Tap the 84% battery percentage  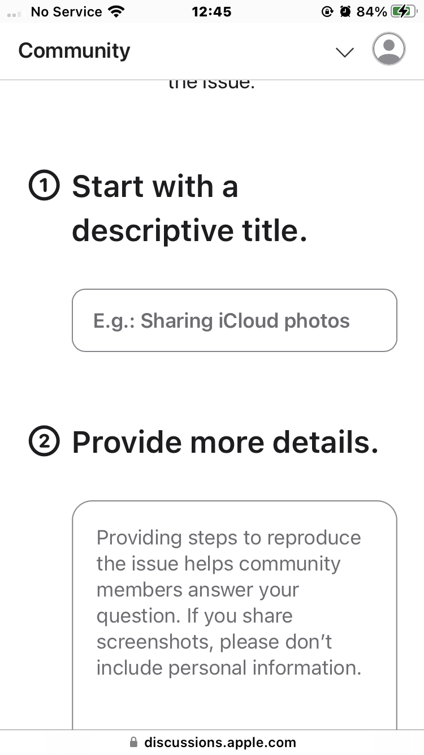pyautogui.click(x=372, y=11)
